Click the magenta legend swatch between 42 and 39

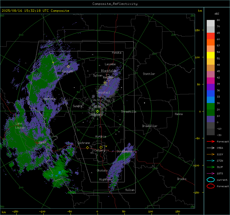click(211, 81)
